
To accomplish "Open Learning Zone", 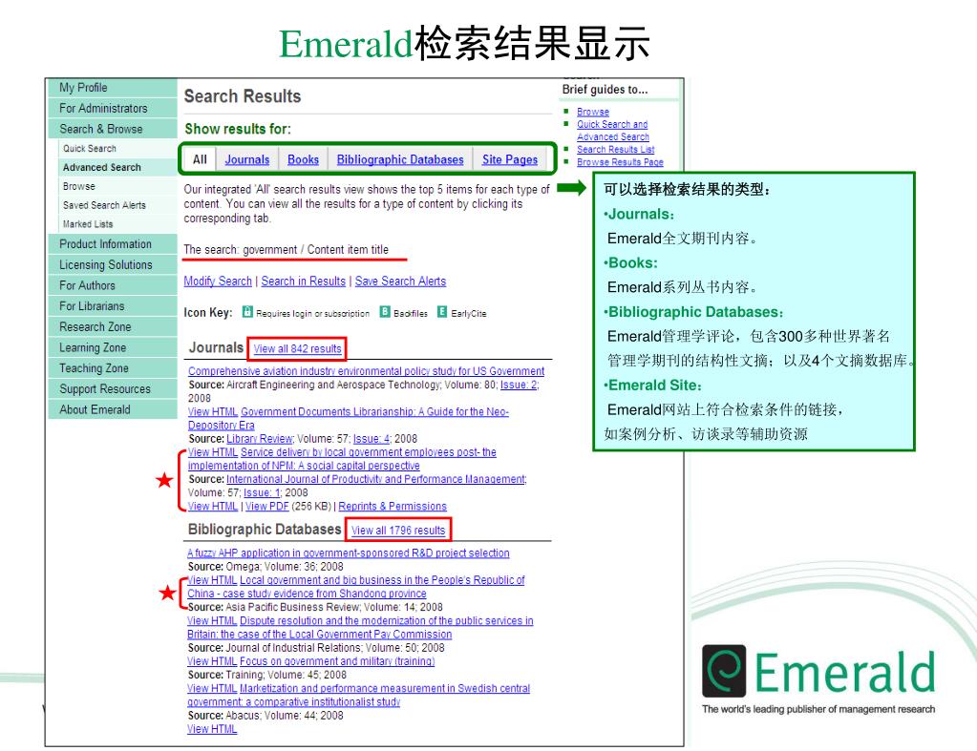I will click(x=113, y=347).
